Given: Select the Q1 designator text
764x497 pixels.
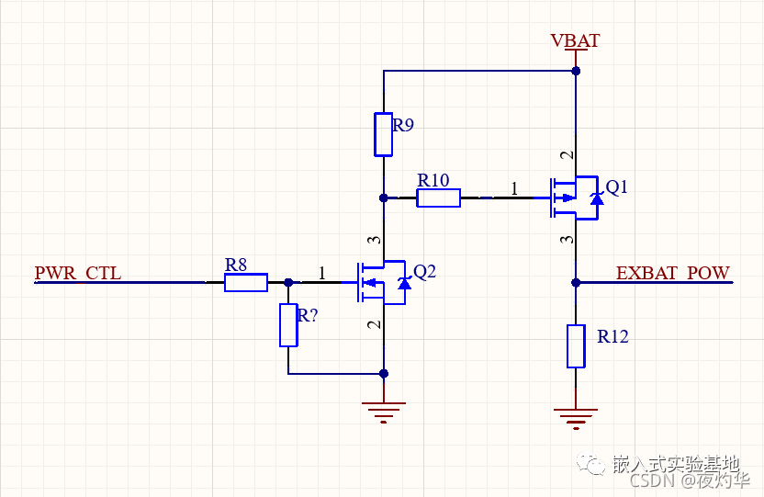Looking at the screenshot, I should 616,187.
